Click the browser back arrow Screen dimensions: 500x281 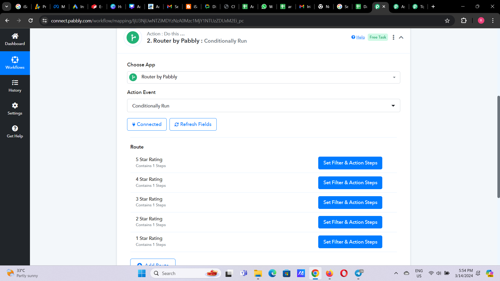tap(7, 21)
